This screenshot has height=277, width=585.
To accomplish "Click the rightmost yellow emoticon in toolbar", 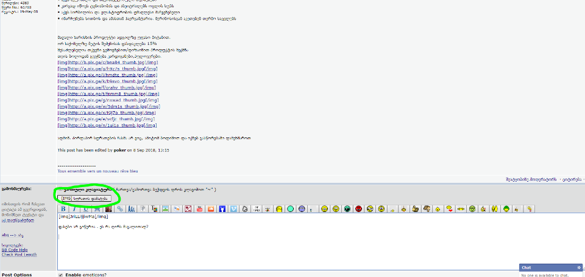I will pyautogui.click(x=530, y=209).
